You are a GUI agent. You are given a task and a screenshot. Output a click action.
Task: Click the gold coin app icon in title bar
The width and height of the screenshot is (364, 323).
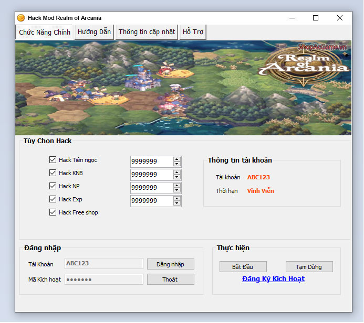point(21,18)
